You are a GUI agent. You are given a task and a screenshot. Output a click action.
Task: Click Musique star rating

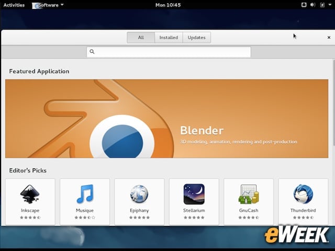[85, 218]
